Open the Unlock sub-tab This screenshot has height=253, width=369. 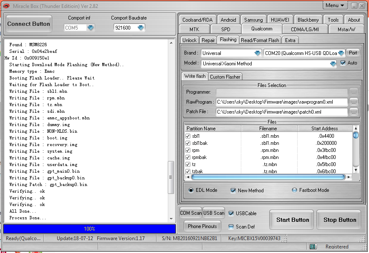coord(190,40)
